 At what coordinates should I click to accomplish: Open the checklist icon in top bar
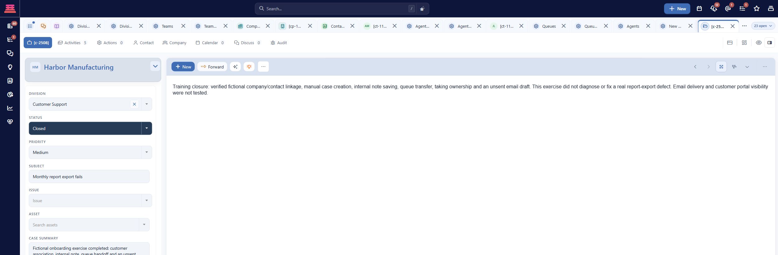743,8
